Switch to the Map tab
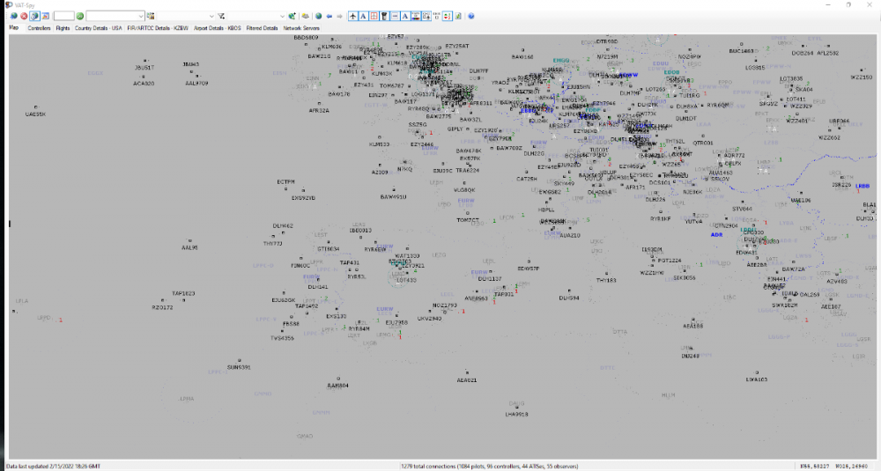The height and width of the screenshot is (471, 881). coord(14,27)
